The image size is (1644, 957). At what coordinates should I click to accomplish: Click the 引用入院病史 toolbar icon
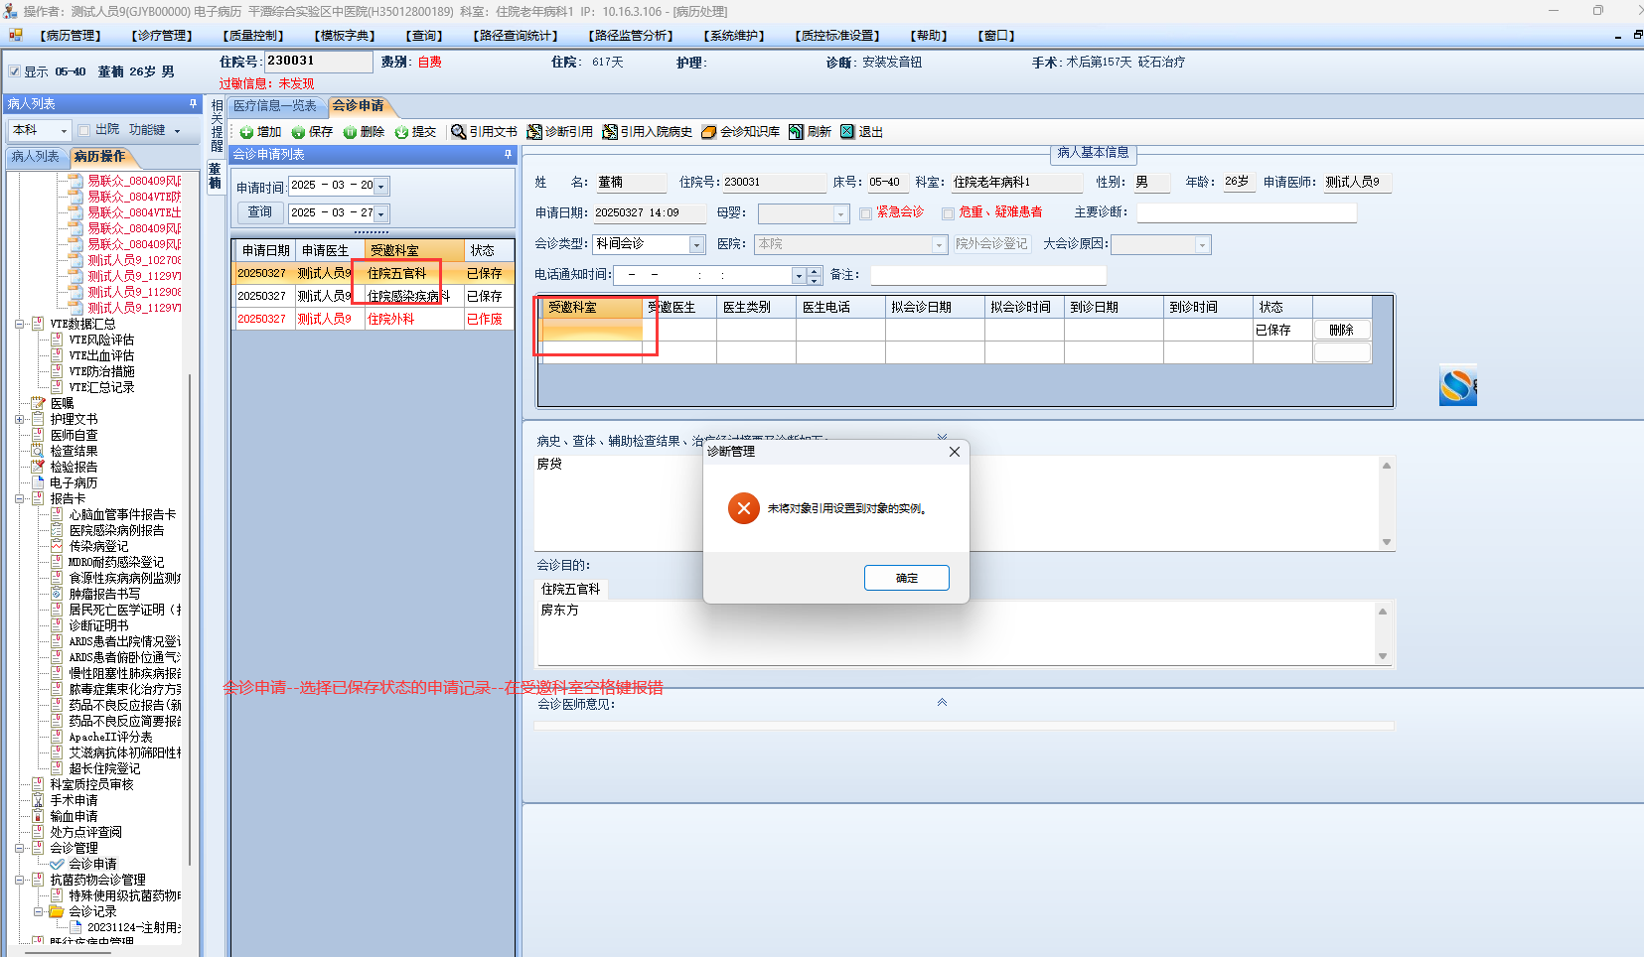[610, 132]
